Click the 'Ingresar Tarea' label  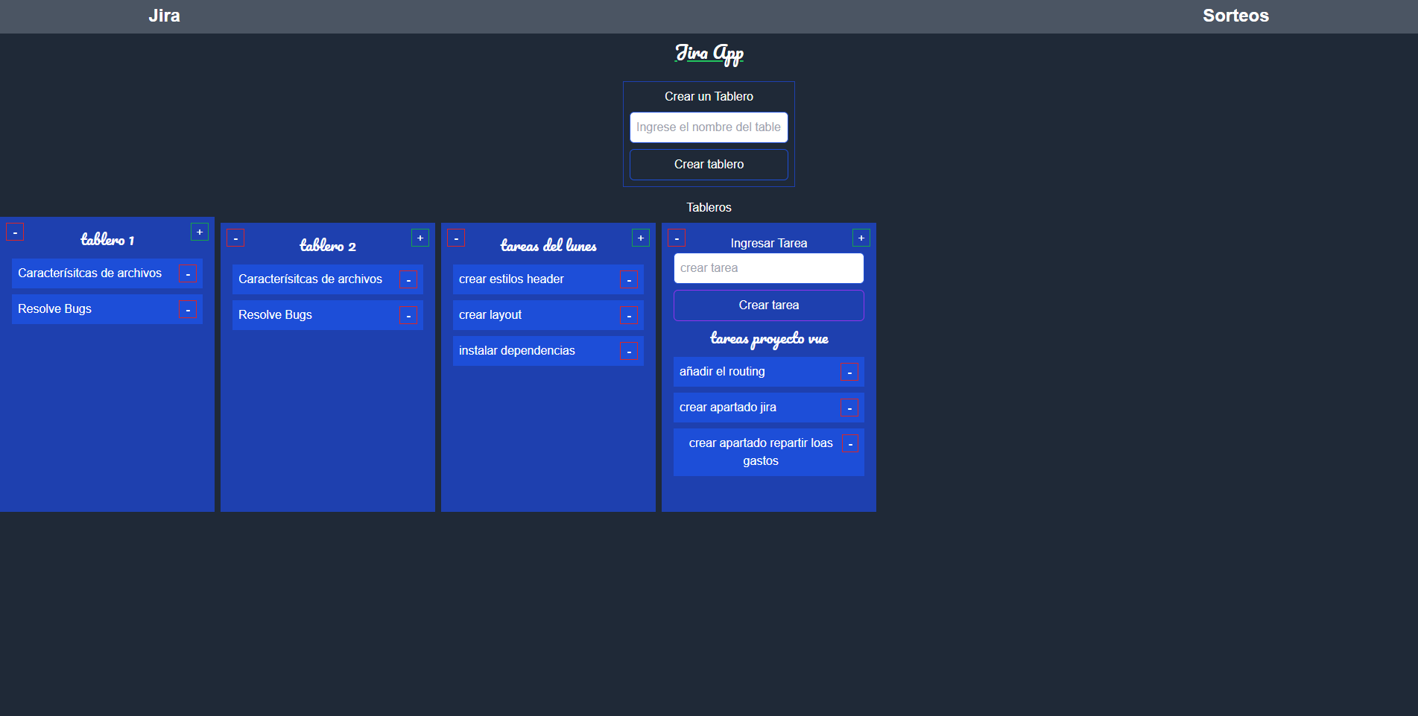coord(769,244)
